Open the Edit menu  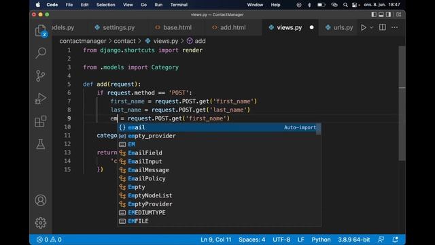(84, 5)
